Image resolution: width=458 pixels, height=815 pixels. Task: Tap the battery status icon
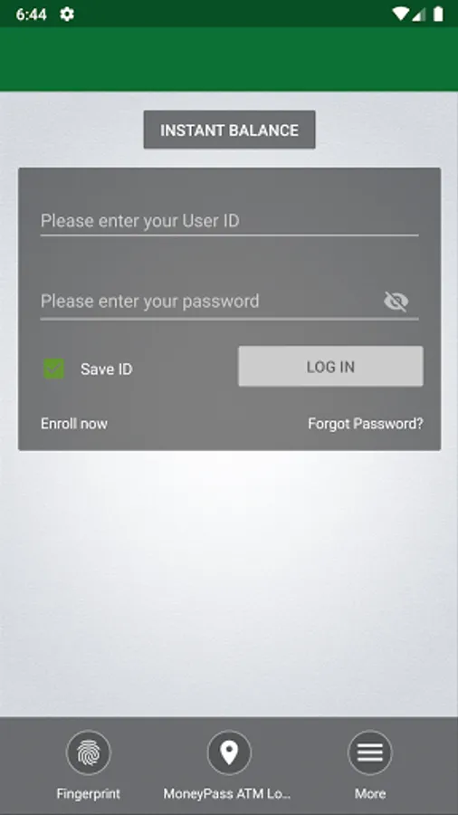438,14
